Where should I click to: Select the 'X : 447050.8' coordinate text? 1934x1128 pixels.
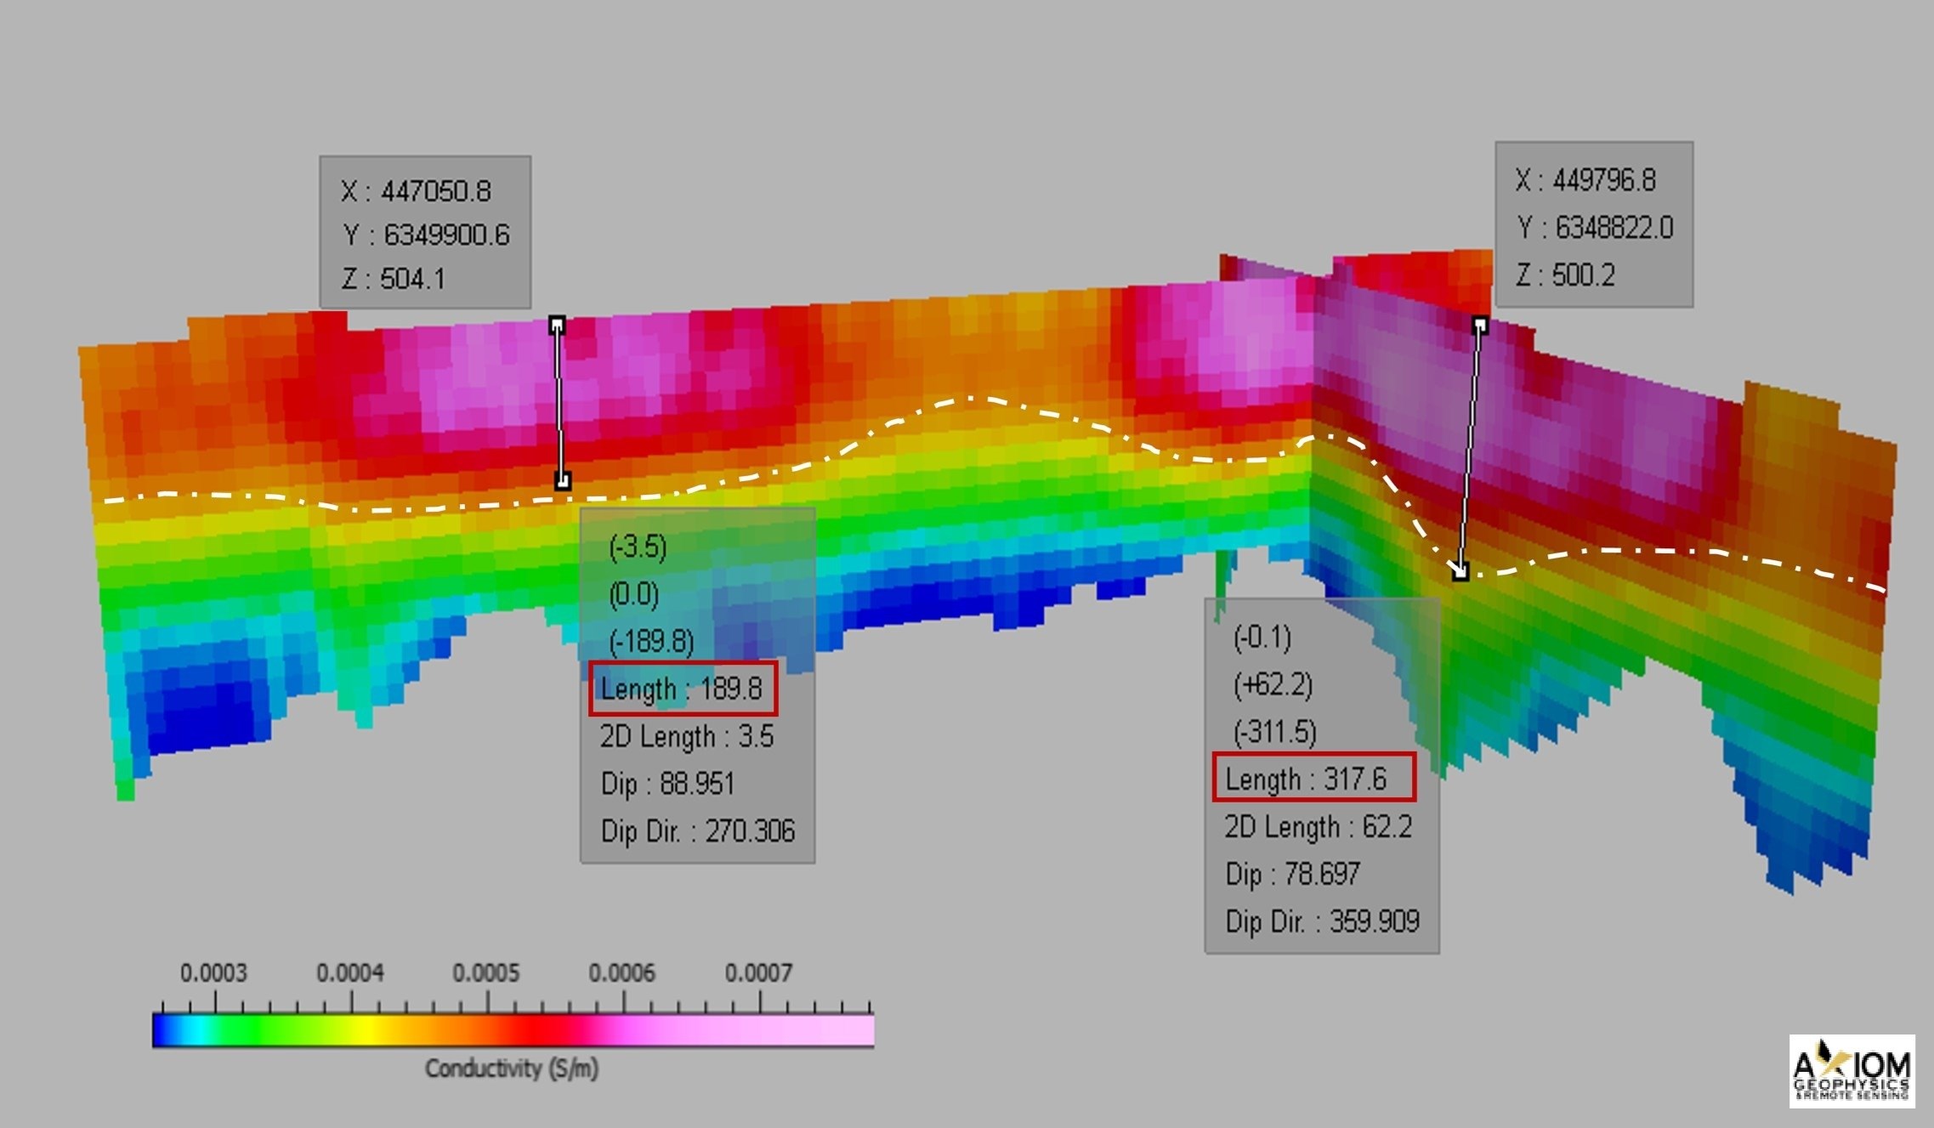pyautogui.click(x=416, y=191)
